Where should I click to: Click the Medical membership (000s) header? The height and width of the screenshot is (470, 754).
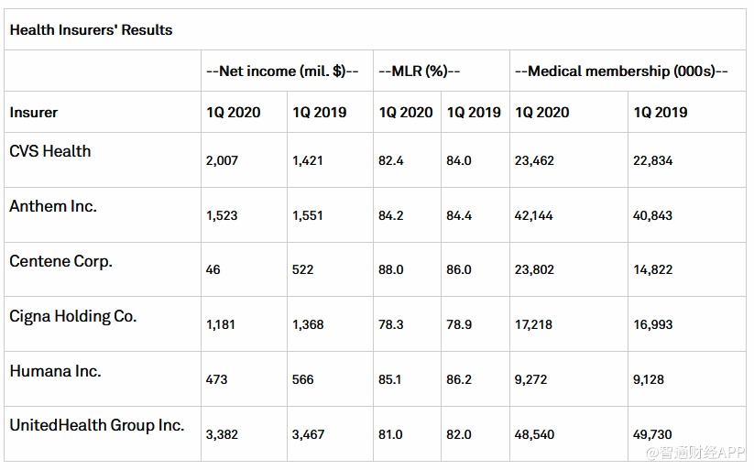[621, 71]
